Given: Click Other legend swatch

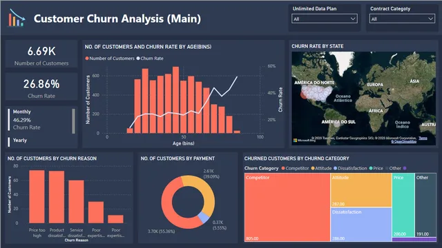Looking at the screenshot, I should (387, 168).
